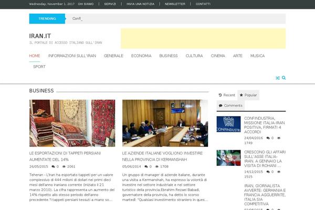The width and height of the screenshot is (315, 210).
Task: Click the SERVIZI top link
Action: click(x=110, y=4)
